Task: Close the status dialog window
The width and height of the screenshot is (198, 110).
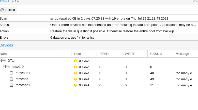Action: [x=195, y=1]
